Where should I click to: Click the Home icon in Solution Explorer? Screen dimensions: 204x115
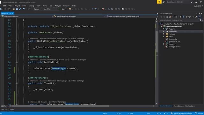pos(167,17)
